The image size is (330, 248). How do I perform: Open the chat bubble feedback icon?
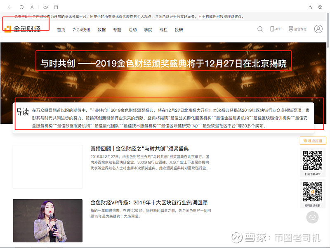coord(312,217)
